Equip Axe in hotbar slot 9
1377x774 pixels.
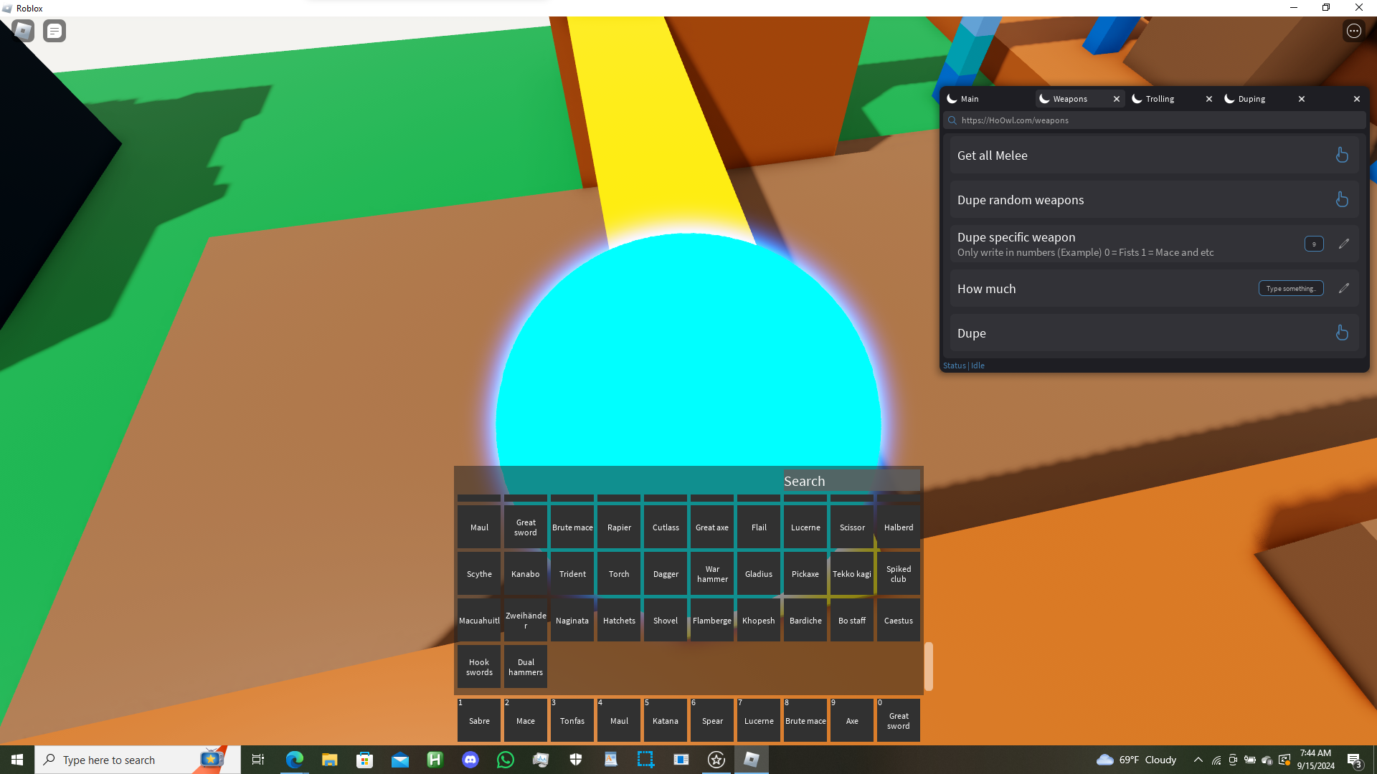pos(852,720)
